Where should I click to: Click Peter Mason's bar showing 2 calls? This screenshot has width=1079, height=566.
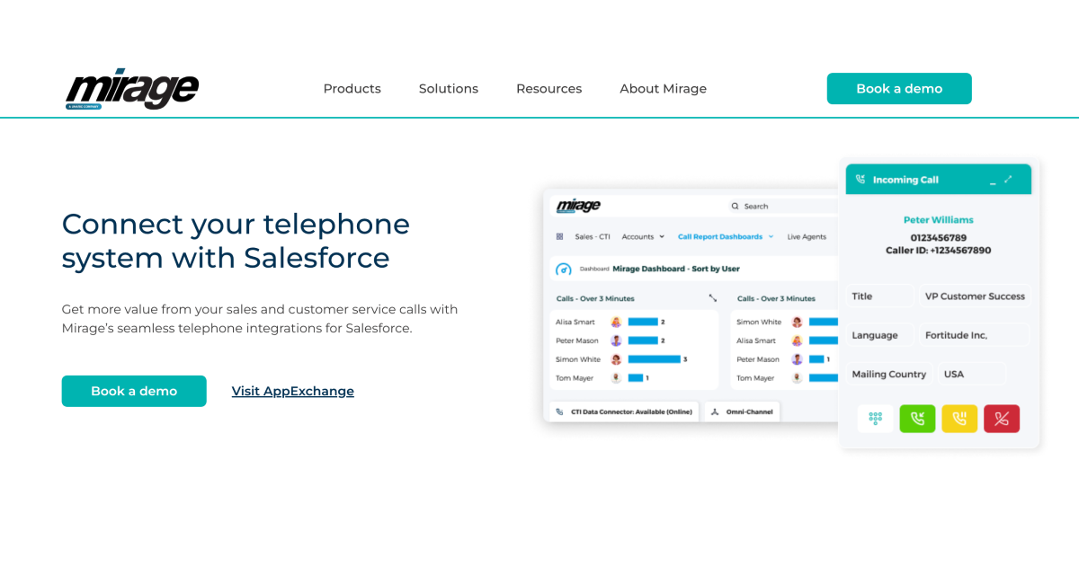(643, 340)
